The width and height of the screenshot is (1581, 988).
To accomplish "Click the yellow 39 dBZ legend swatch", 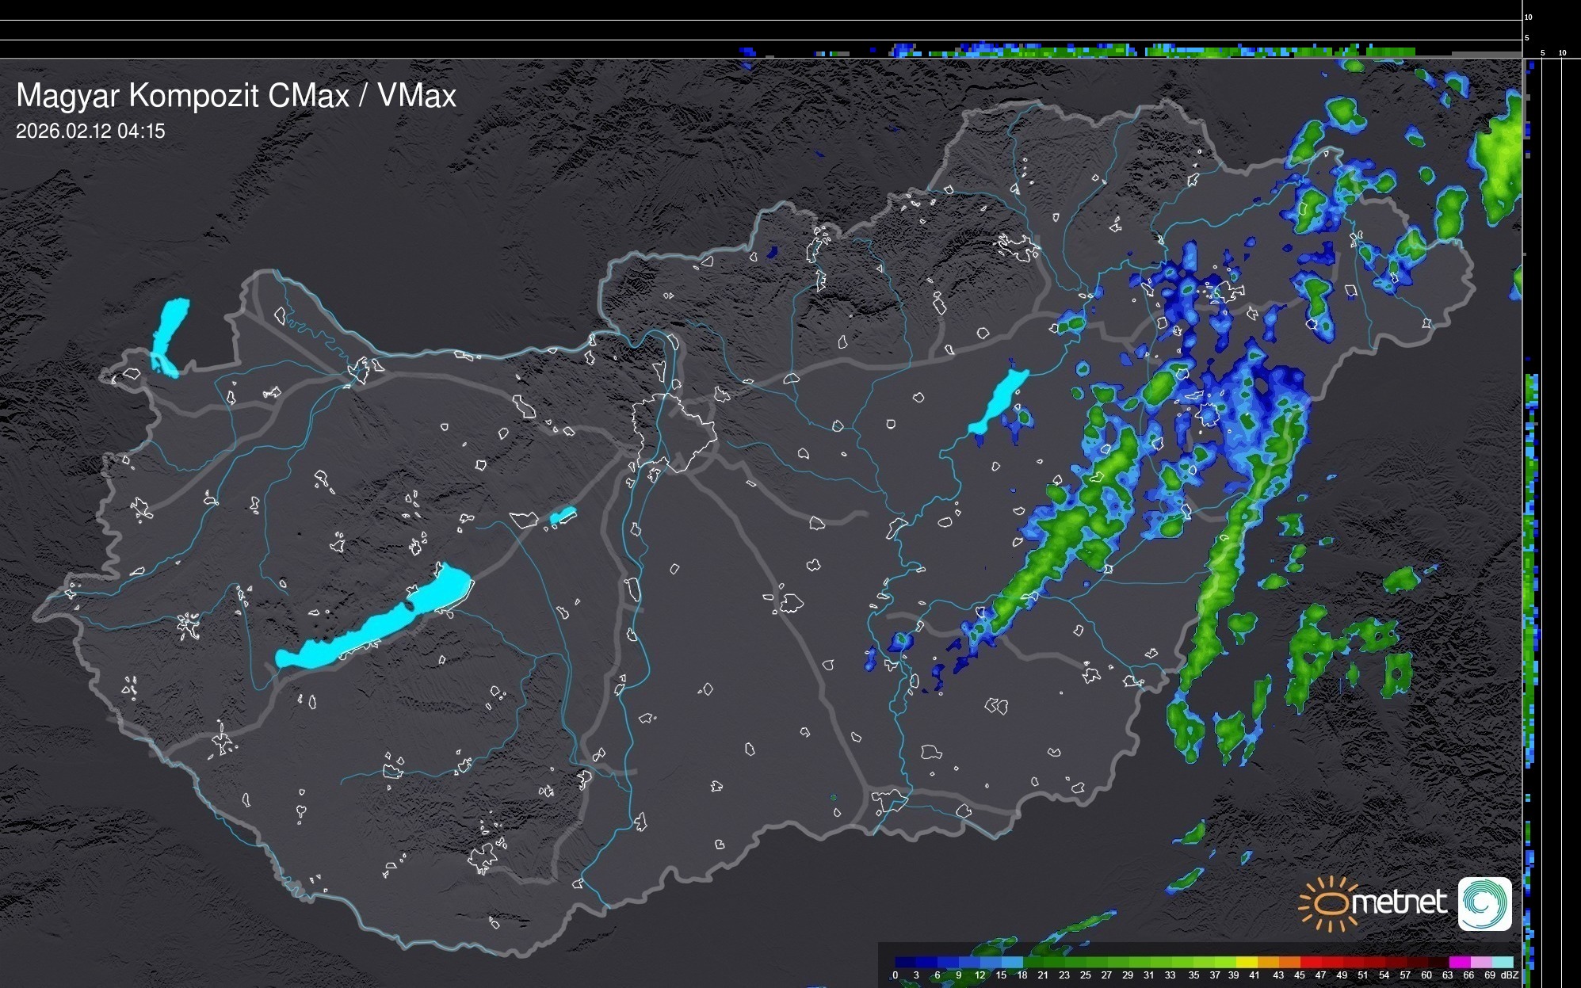I will (1247, 962).
